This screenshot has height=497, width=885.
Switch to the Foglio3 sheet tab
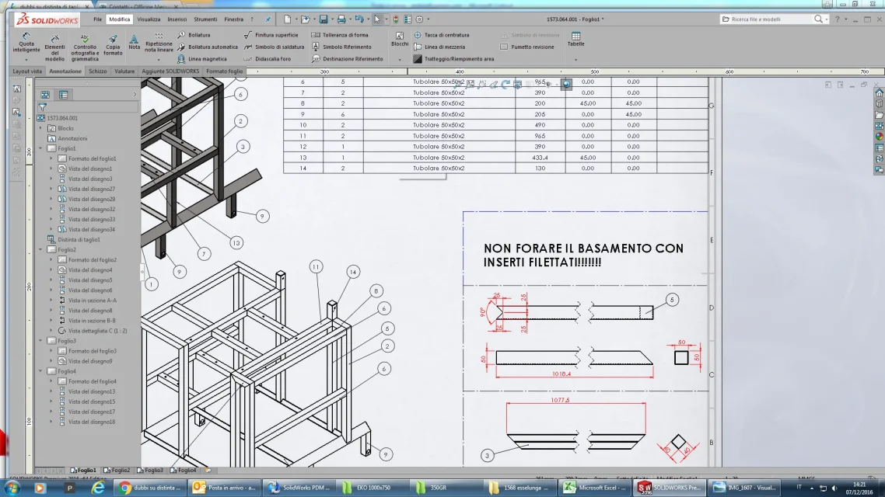point(151,470)
